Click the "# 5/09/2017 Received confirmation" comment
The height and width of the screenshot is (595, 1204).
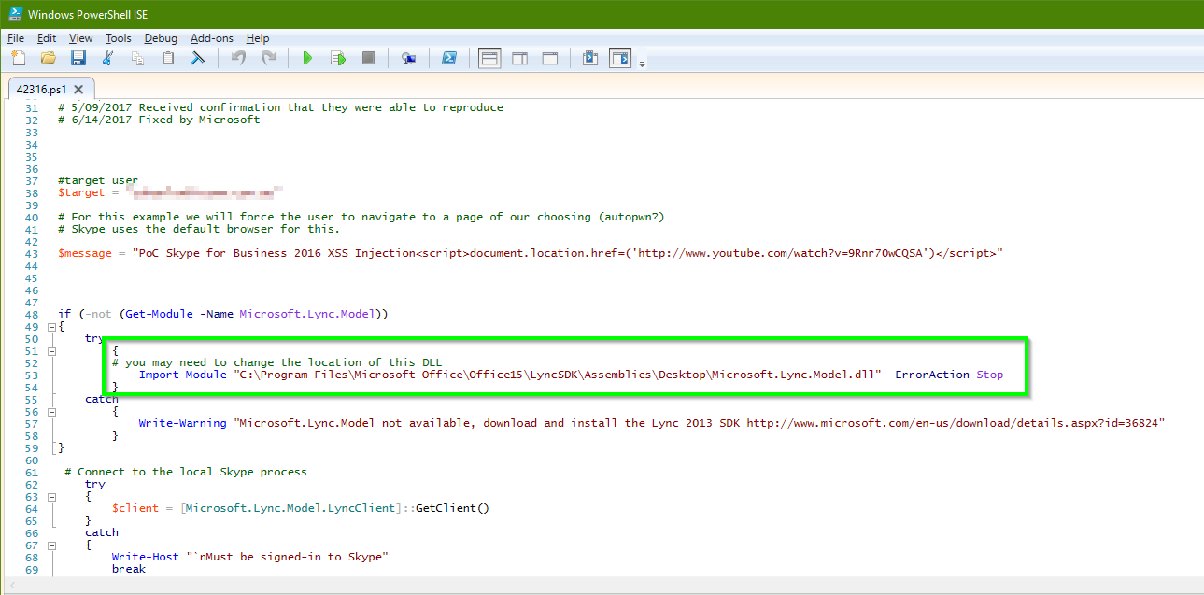coord(280,107)
